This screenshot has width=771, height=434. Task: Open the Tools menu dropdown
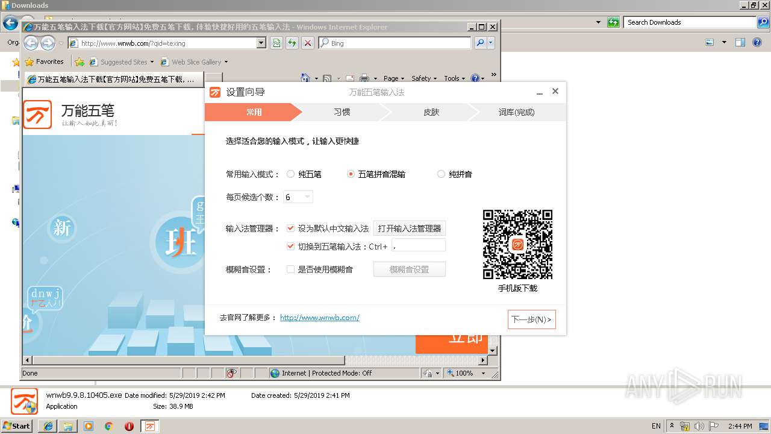(455, 78)
